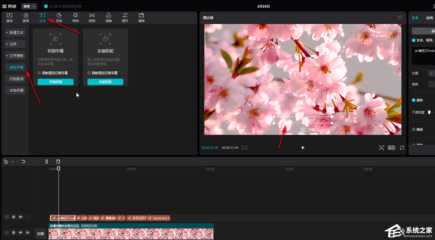Screen dimensions: 435x240
Task: Click the 不透明度 opacity slider handle
Action: point(429,112)
